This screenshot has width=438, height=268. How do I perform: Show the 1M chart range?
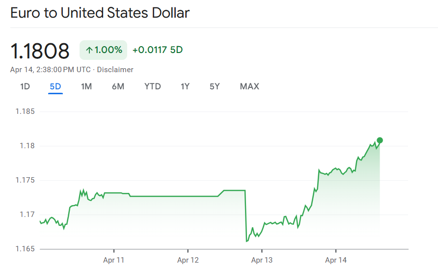click(86, 87)
